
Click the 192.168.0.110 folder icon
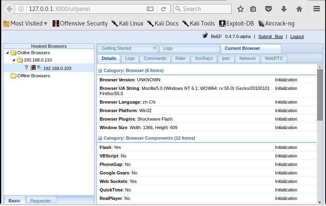(x=19, y=60)
